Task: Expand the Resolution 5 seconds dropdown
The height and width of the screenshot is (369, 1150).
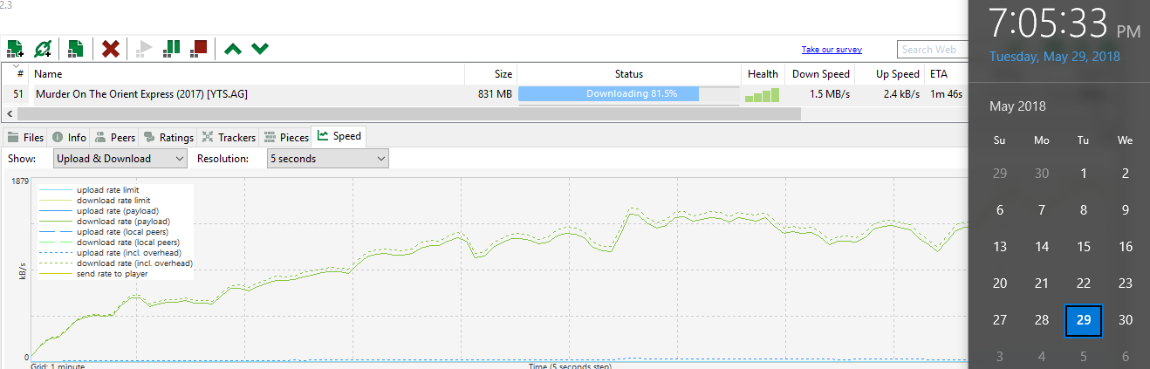Action: 327,159
